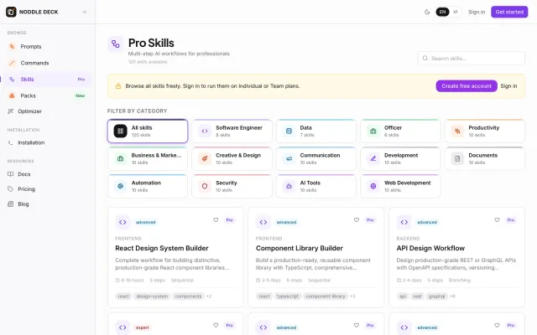Filter by Creative & Design category
Viewport: 537px width, 335px height.
(232, 158)
